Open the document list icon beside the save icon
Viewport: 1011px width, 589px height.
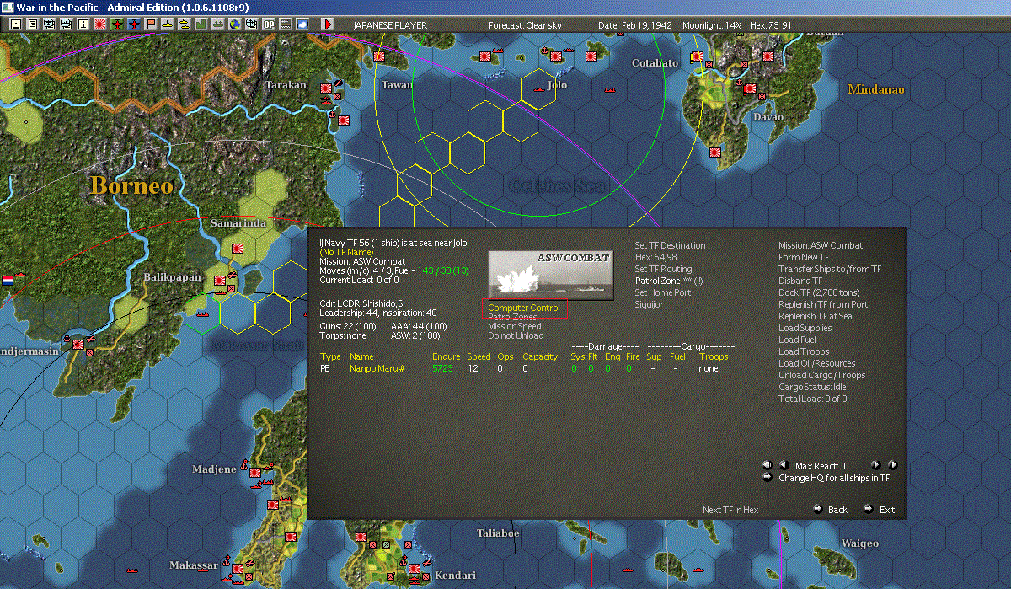click(x=32, y=24)
